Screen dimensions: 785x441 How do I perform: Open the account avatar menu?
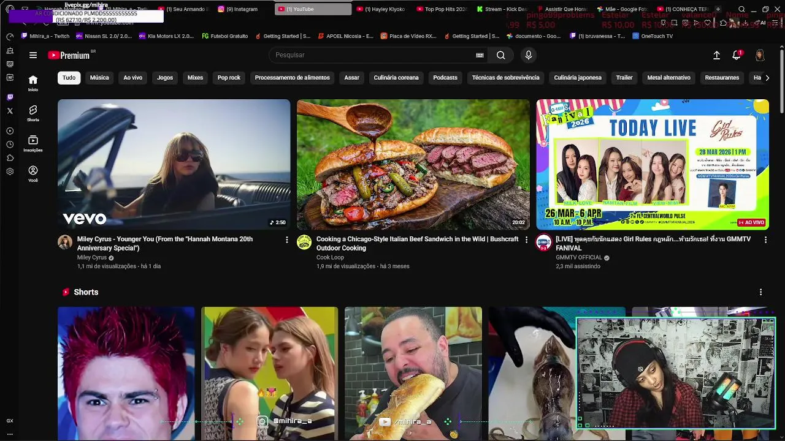[760, 55]
